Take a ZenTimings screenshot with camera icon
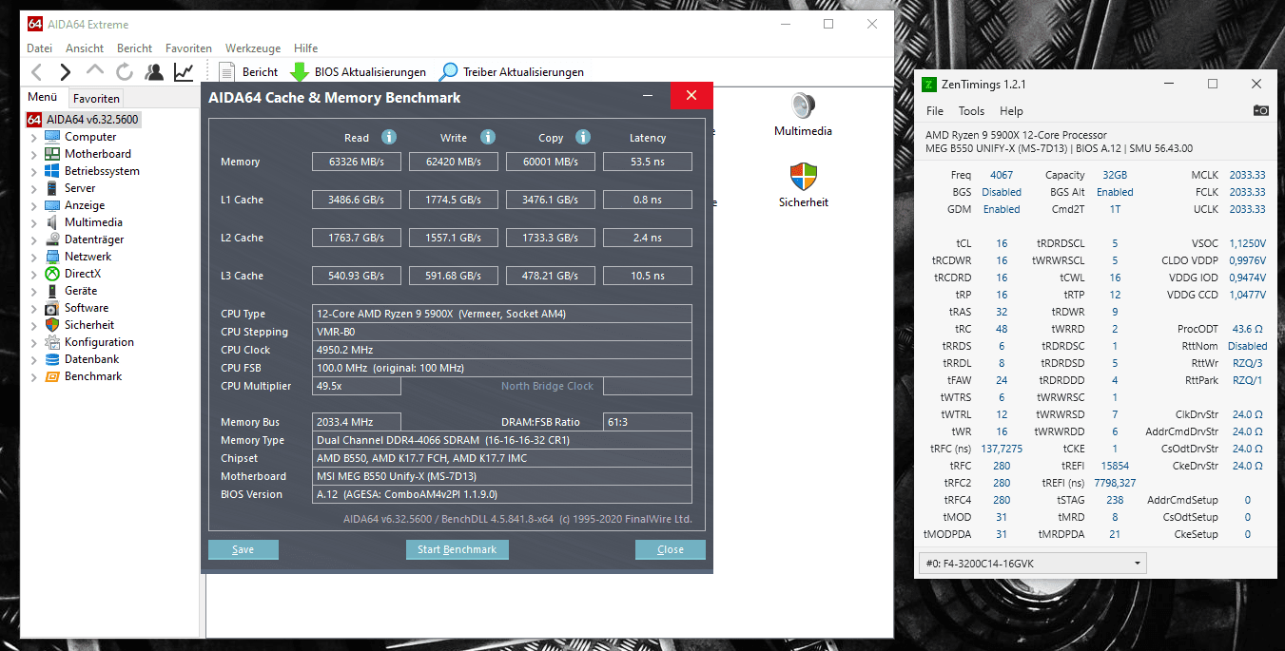Viewport: 1285px width, 651px height. click(x=1261, y=111)
